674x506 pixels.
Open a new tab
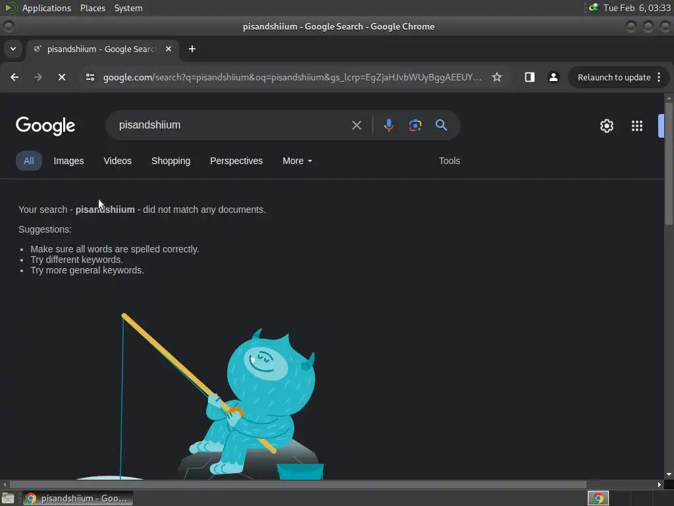192,49
